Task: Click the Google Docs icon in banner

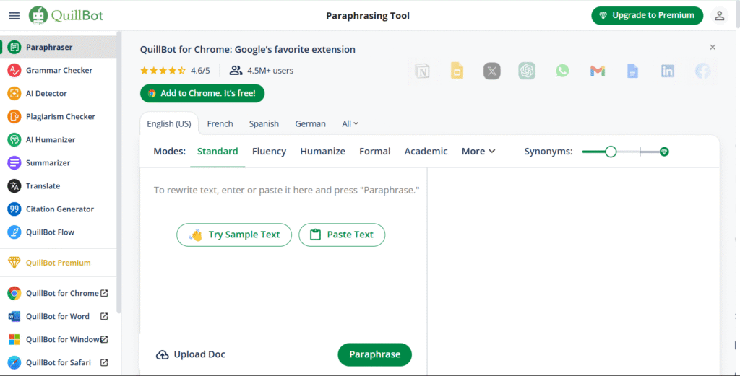Action: coord(632,71)
